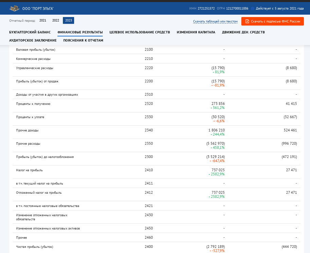Click the download icon in orange button
The image size is (310, 253).
pos(247,21)
